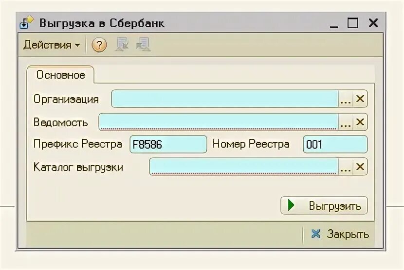Click the Номер Реестра field 001
The width and height of the screenshot is (404, 270).
pos(335,144)
